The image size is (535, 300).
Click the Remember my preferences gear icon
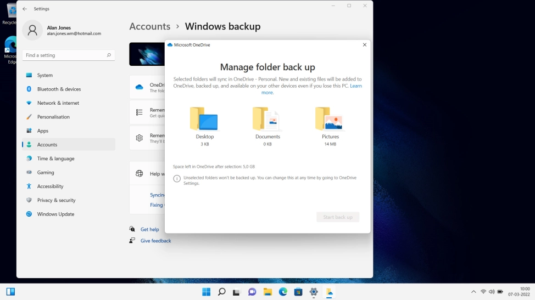click(139, 138)
